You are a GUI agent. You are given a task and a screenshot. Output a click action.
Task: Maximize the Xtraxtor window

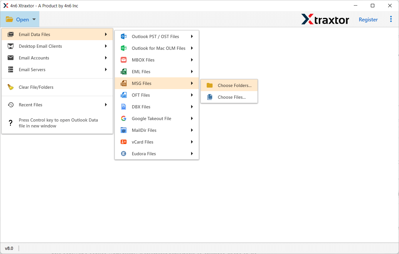[x=372, y=6]
